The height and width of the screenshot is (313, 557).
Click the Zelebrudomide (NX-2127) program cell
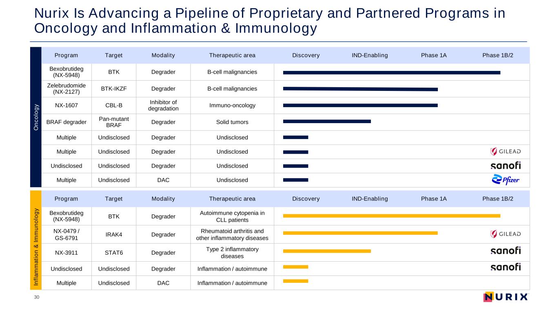(67, 88)
